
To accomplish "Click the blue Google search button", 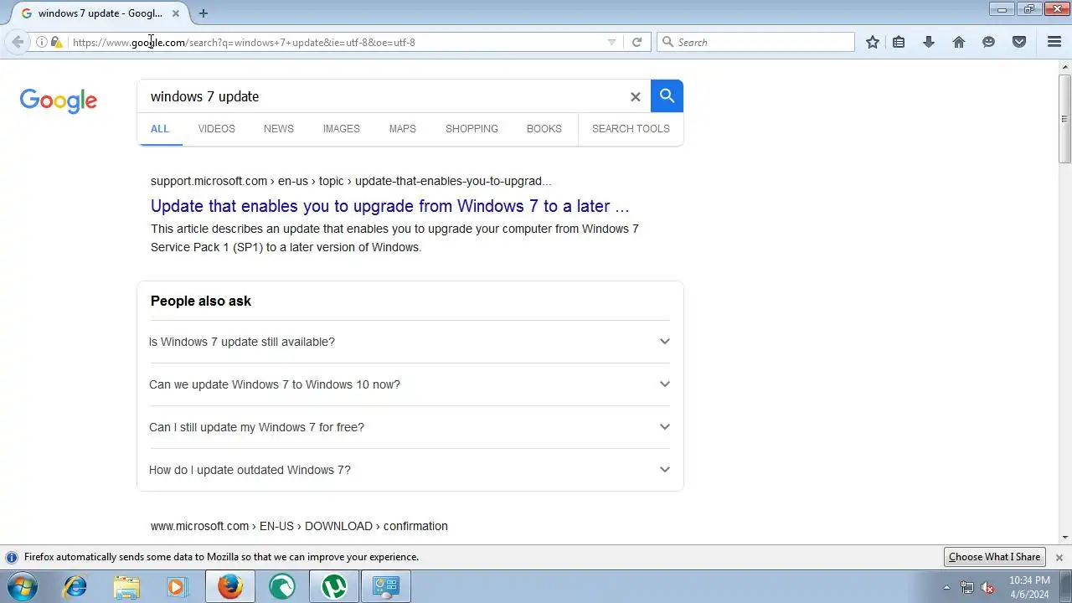I will (x=667, y=96).
